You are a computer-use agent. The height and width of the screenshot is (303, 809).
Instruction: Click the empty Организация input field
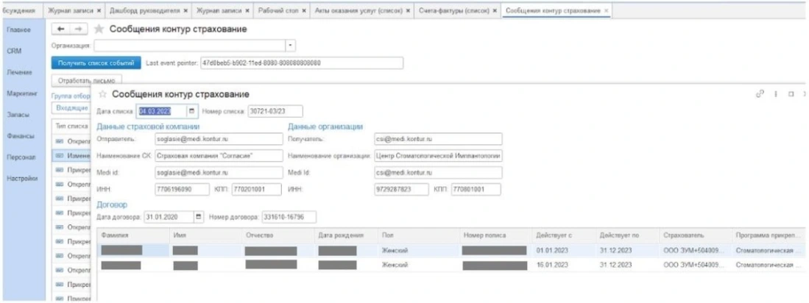tap(190, 46)
